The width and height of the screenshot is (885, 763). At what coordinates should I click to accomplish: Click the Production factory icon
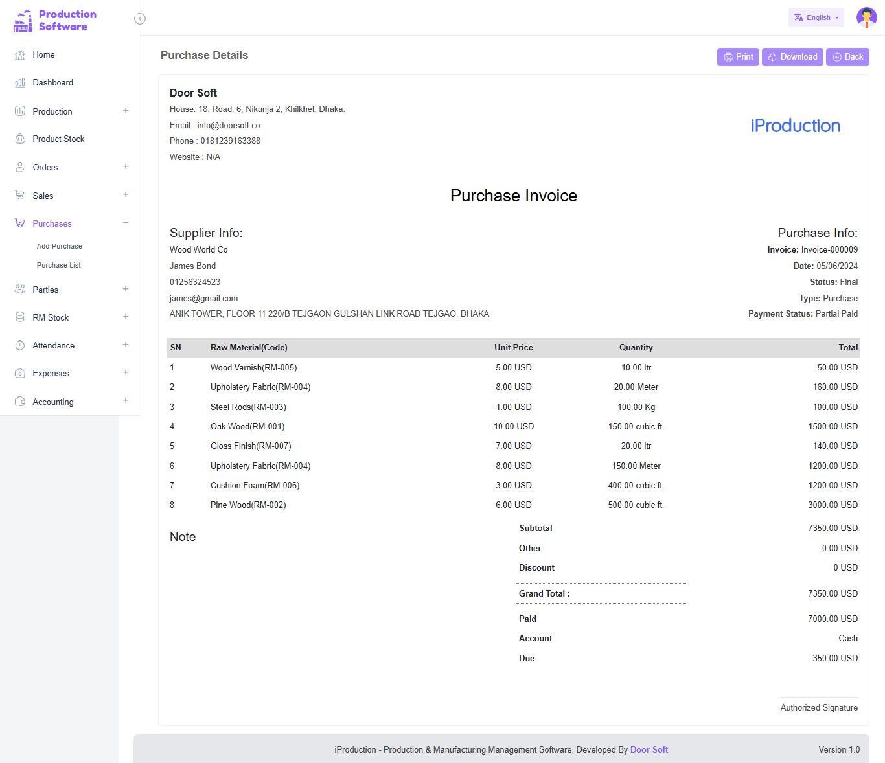tap(20, 111)
